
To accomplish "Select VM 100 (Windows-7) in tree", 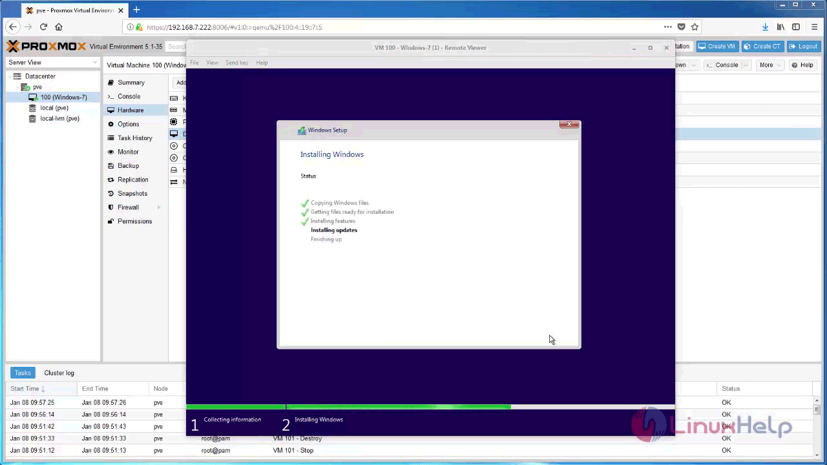I will click(63, 98).
